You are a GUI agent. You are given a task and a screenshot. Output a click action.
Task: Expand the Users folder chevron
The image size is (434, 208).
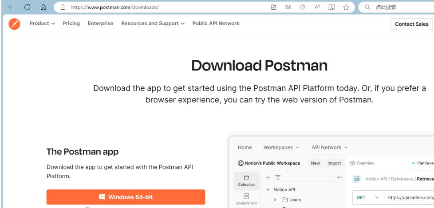tap(275, 200)
